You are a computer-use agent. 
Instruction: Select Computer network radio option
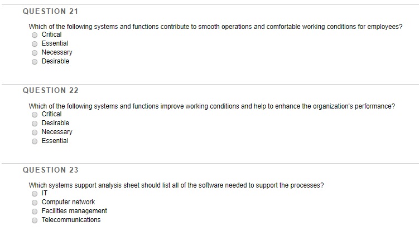tap(35, 203)
